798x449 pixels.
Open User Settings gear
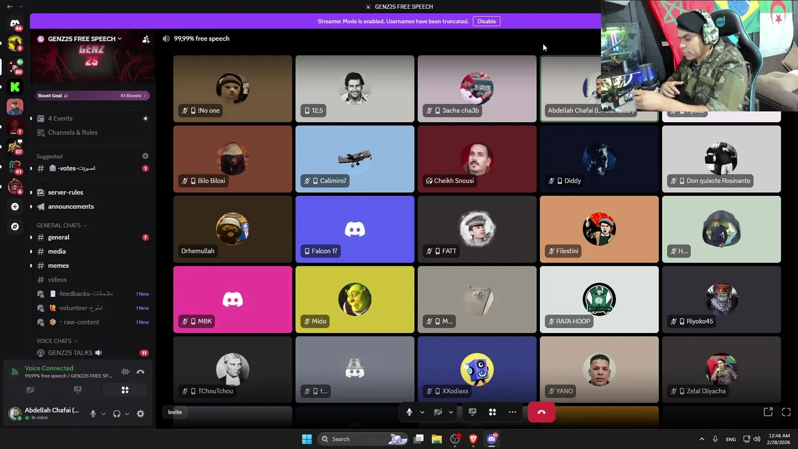tap(140, 413)
